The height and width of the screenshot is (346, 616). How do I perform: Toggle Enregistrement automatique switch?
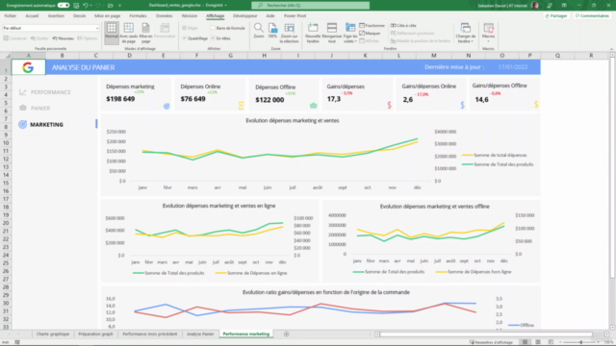click(64, 6)
